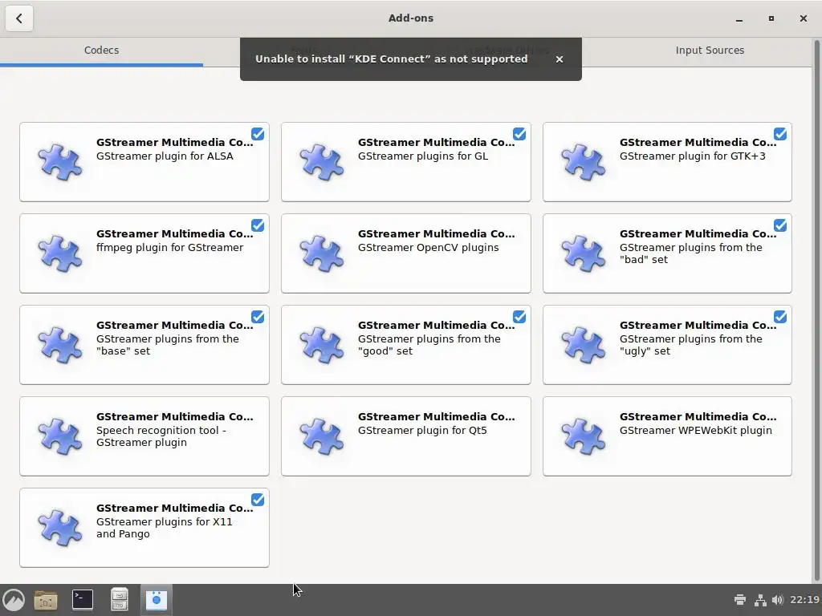Click the puzzle icon for ffmpeg plugin

point(60,253)
